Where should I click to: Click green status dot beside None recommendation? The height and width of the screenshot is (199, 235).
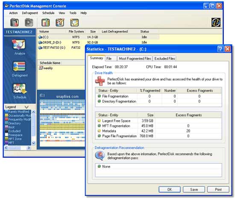[x=99, y=166]
